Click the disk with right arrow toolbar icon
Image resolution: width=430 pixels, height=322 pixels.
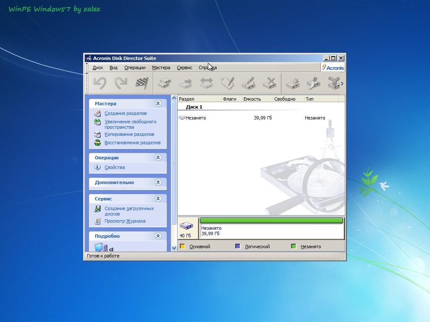pyautogui.click(x=186, y=83)
